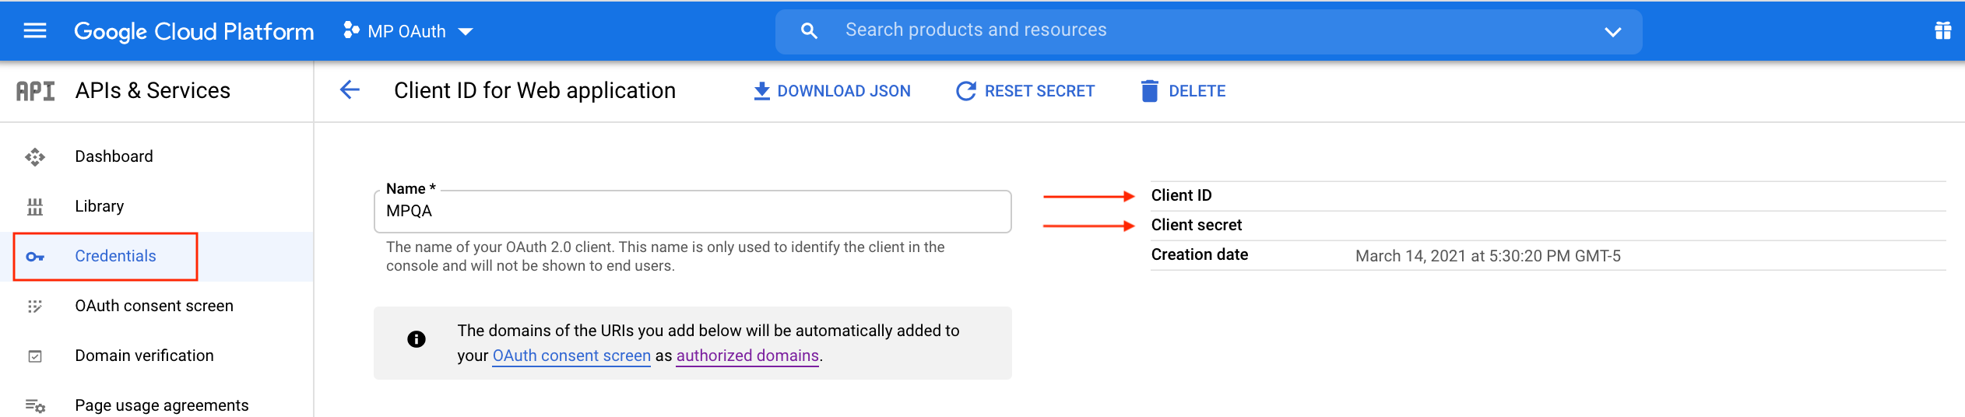Click the OAuth 2.0 client name helper text
Viewport: 1965px width, 417px height.
click(x=666, y=257)
